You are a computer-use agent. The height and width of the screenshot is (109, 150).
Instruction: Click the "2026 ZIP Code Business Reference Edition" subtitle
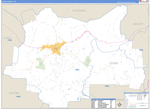click(126, 2)
